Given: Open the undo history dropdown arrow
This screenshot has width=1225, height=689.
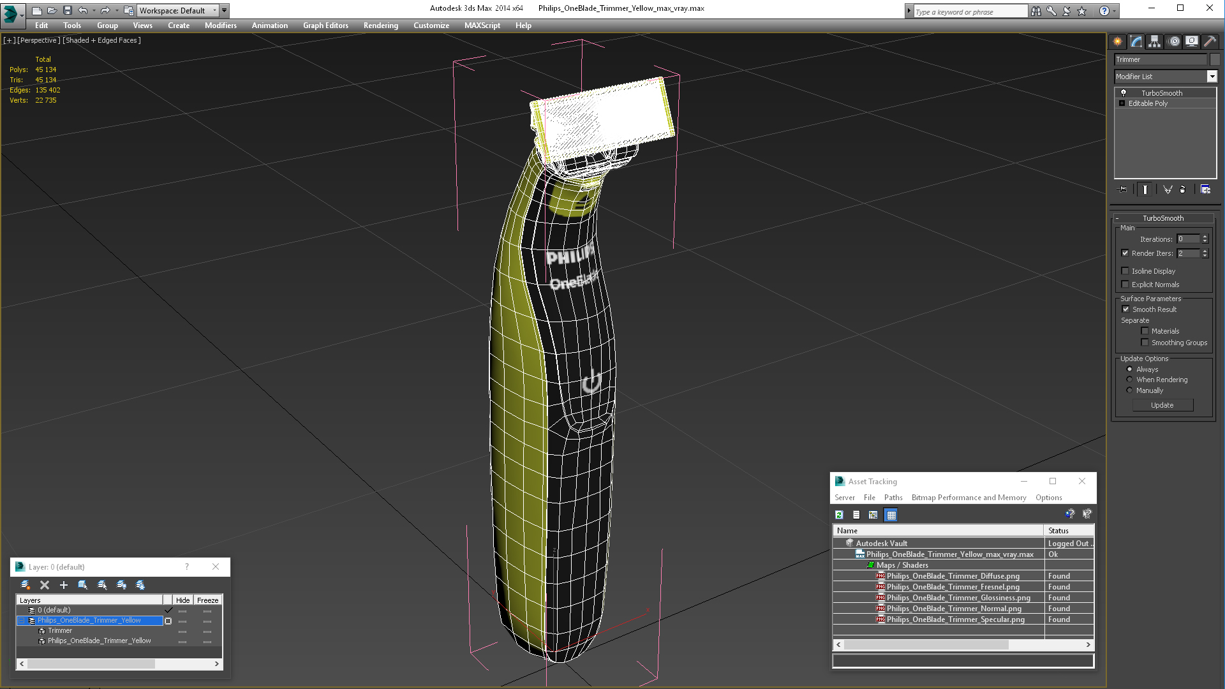Looking at the screenshot, I should pos(94,10).
